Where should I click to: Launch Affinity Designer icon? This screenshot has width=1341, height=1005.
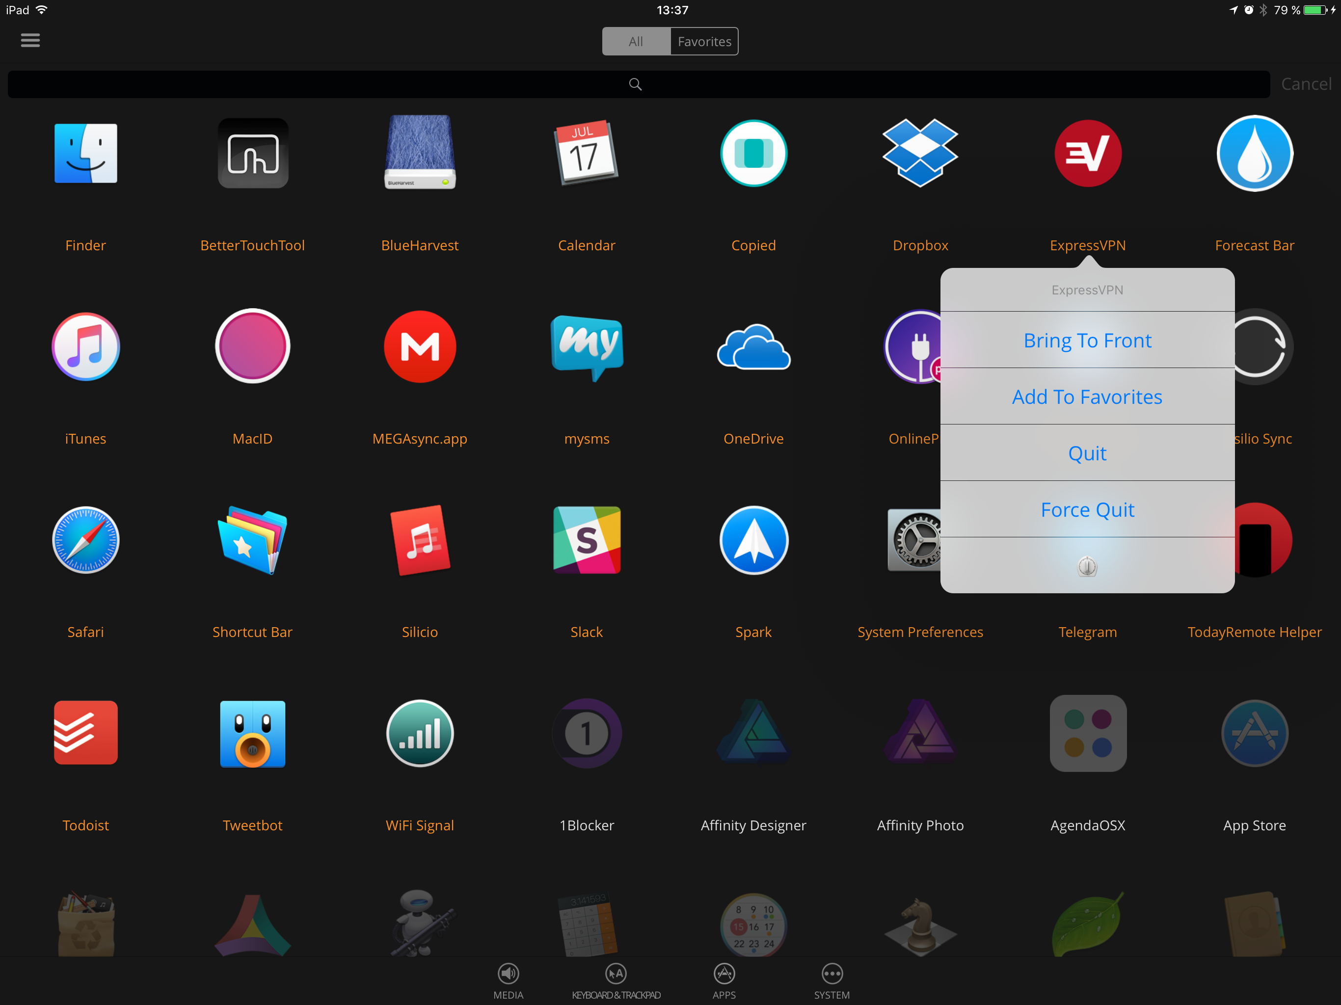[753, 732]
